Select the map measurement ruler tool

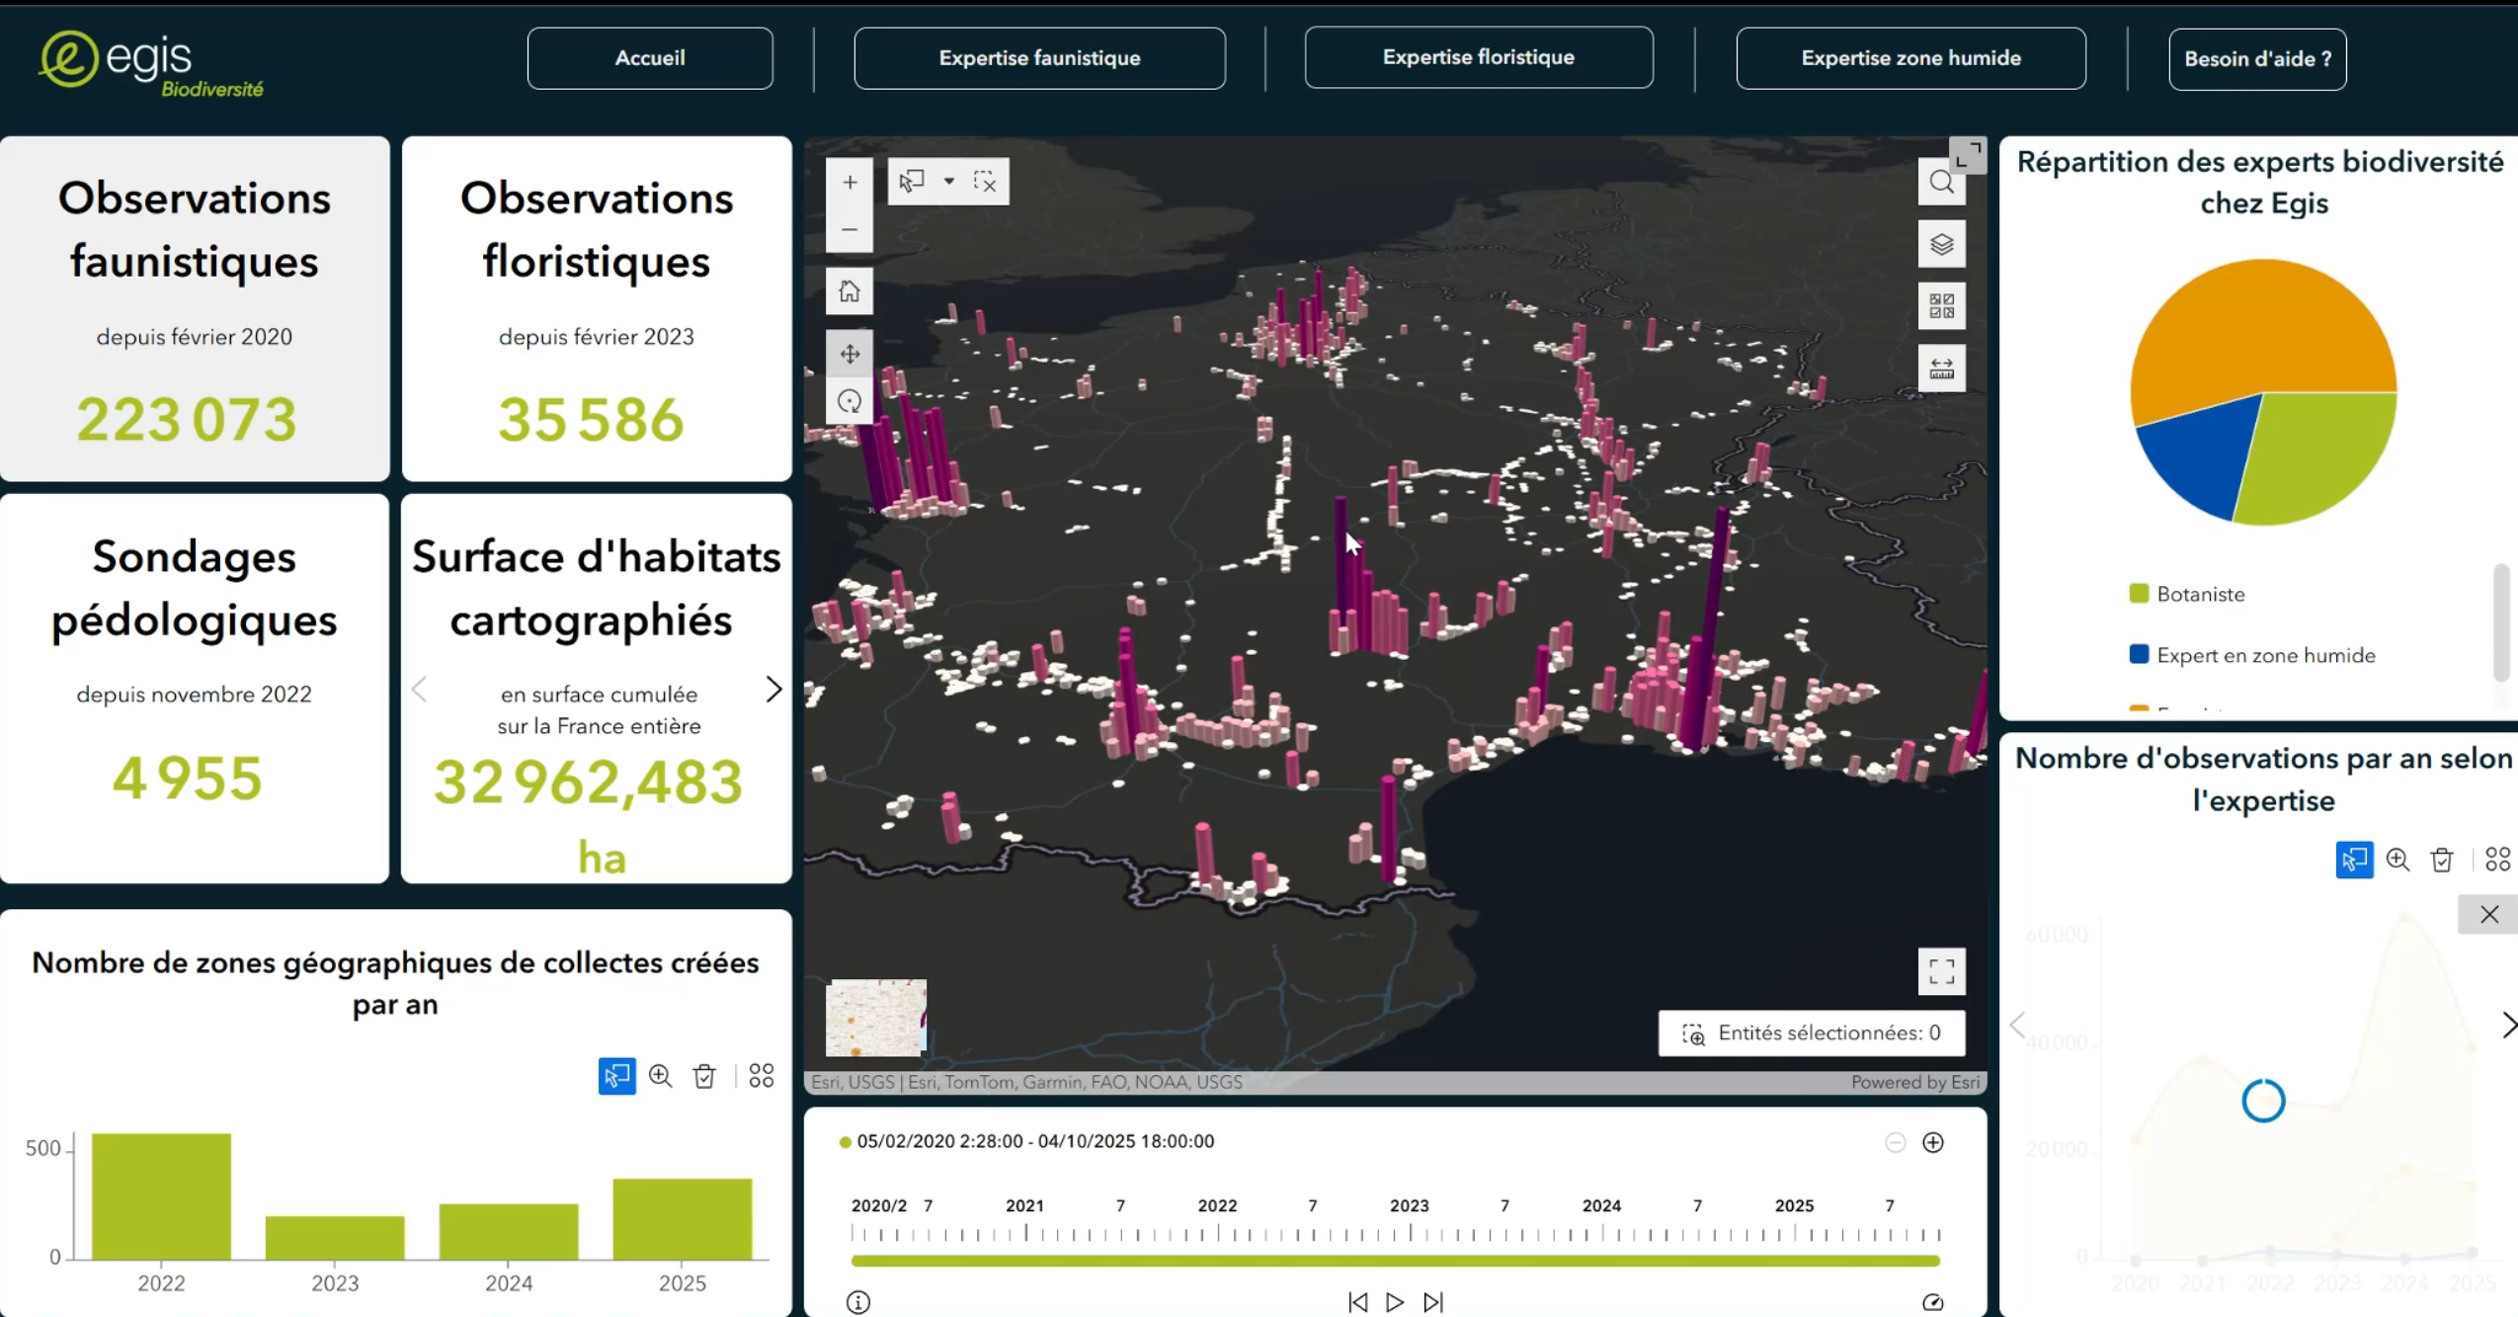pos(1940,369)
